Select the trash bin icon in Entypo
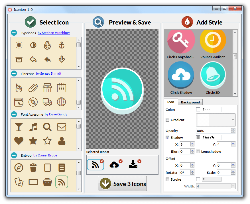The image size is (250, 204). pyautogui.click(x=33, y=168)
